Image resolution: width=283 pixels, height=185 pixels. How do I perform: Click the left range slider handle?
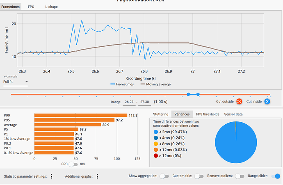pyautogui.click(x=188, y=94)
